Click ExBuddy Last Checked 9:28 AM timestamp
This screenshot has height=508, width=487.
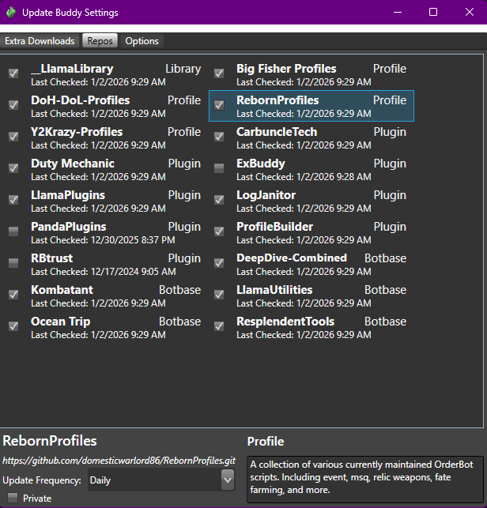tap(304, 177)
